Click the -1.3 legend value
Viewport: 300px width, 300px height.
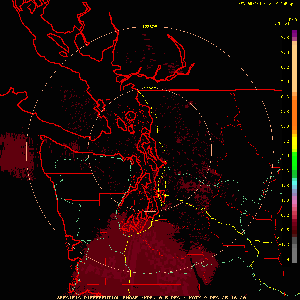[284, 245]
